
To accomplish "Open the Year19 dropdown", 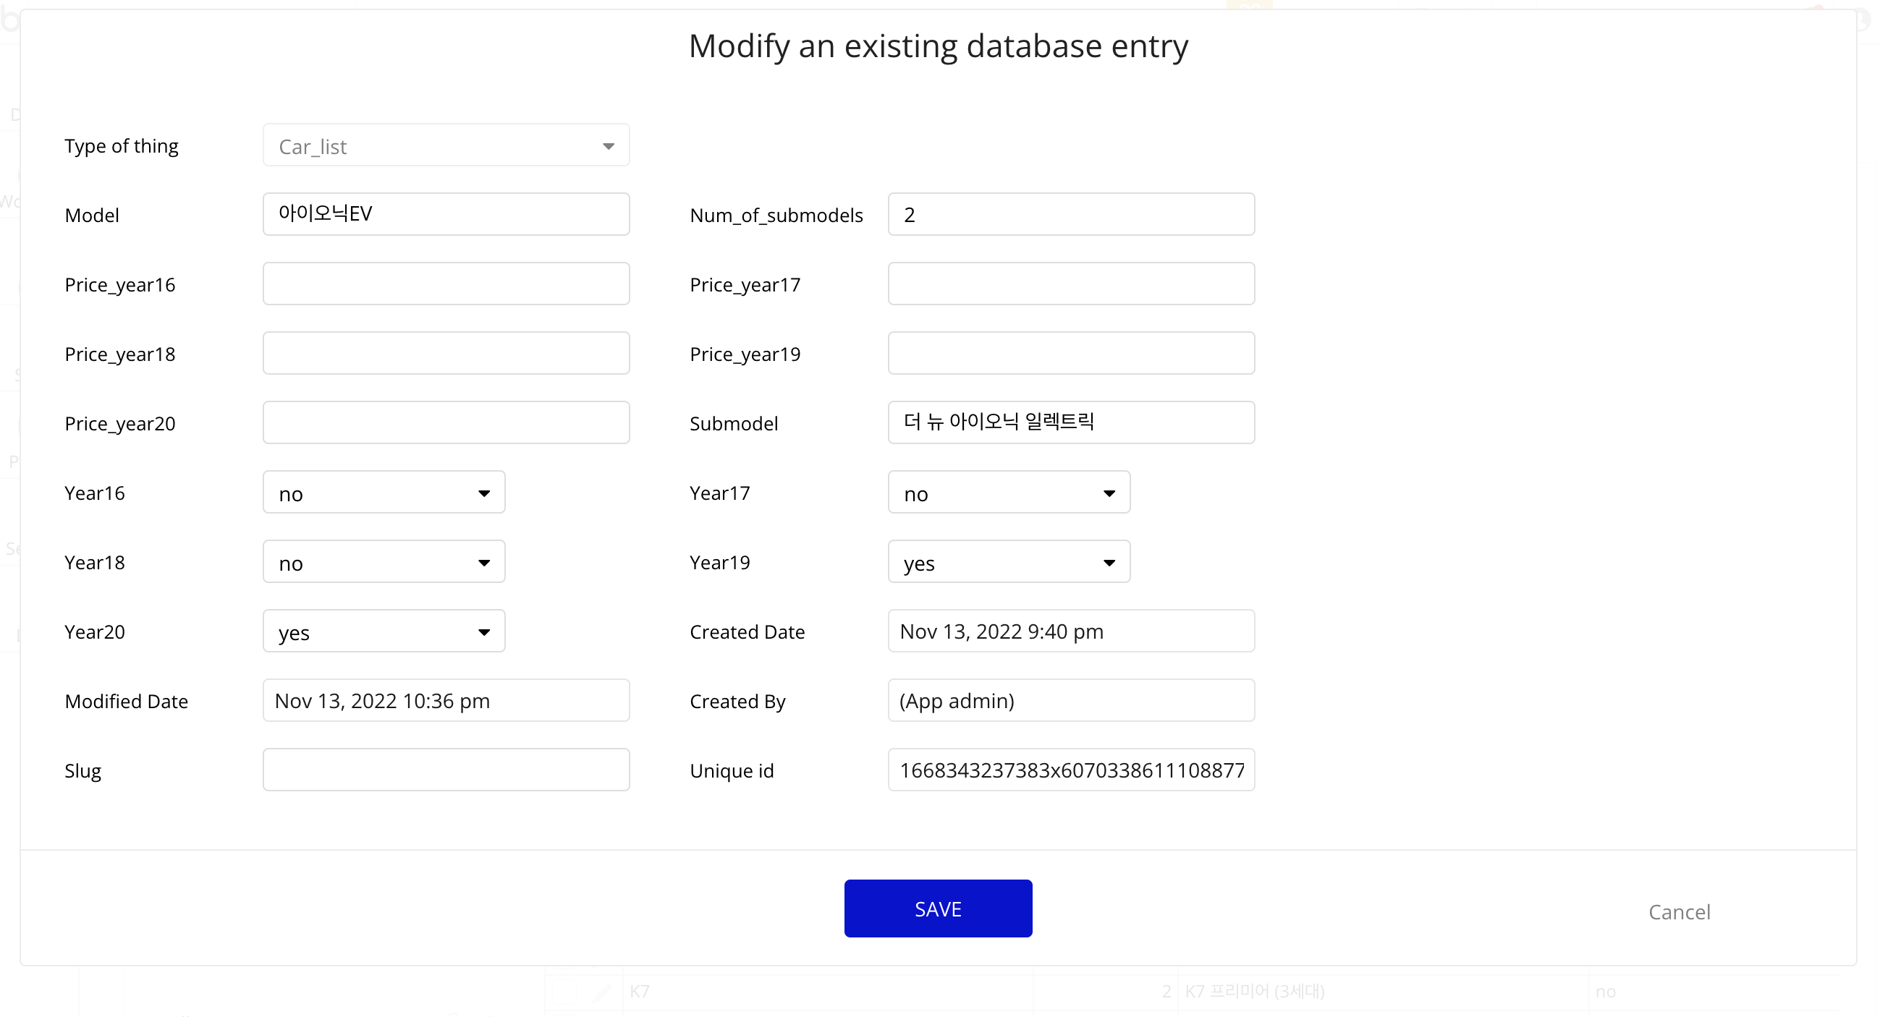I will (1009, 563).
